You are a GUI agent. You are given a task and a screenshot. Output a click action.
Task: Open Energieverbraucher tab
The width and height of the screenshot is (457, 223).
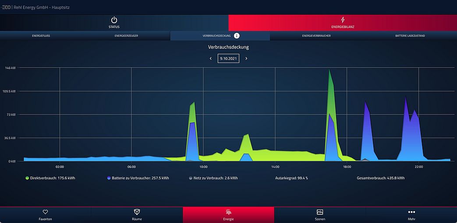[316, 36]
